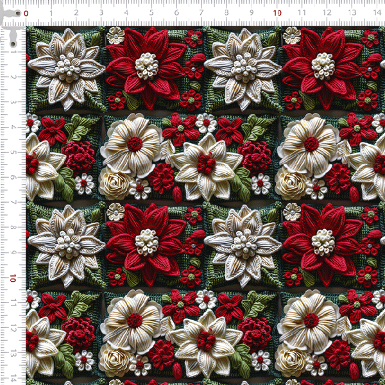
Task: Click the number 2 on the left ruler
Action: 13,77
